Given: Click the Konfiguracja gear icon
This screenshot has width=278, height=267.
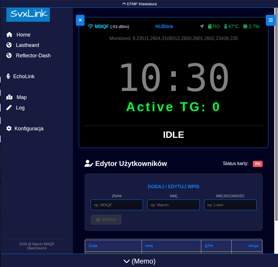Looking at the screenshot, I should (x=9, y=129).
